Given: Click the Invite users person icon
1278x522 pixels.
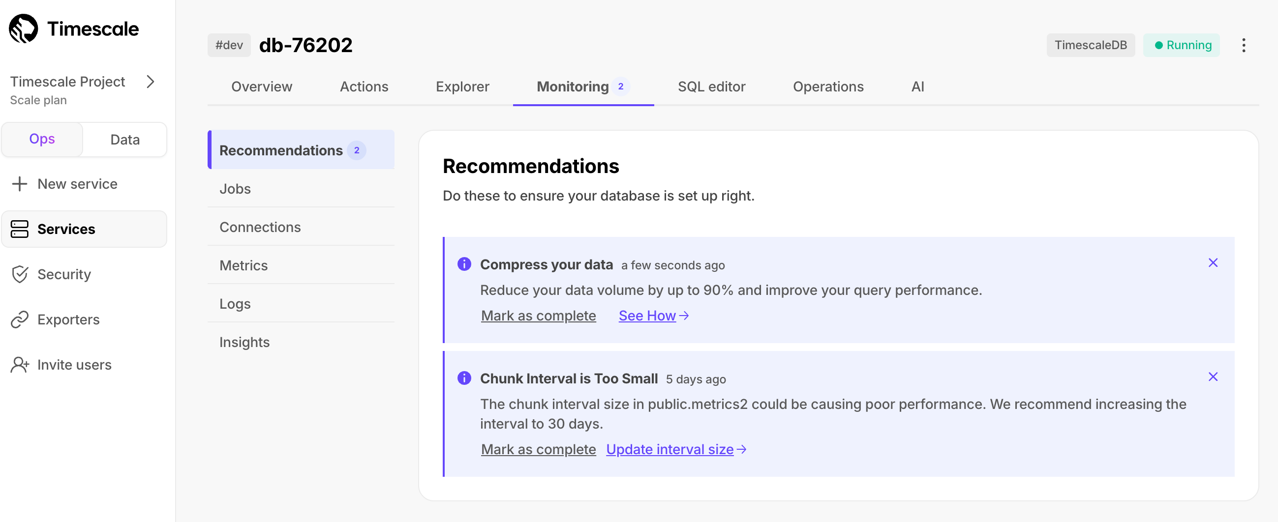Looking at the screenshot, I should [x=20, y=364].
